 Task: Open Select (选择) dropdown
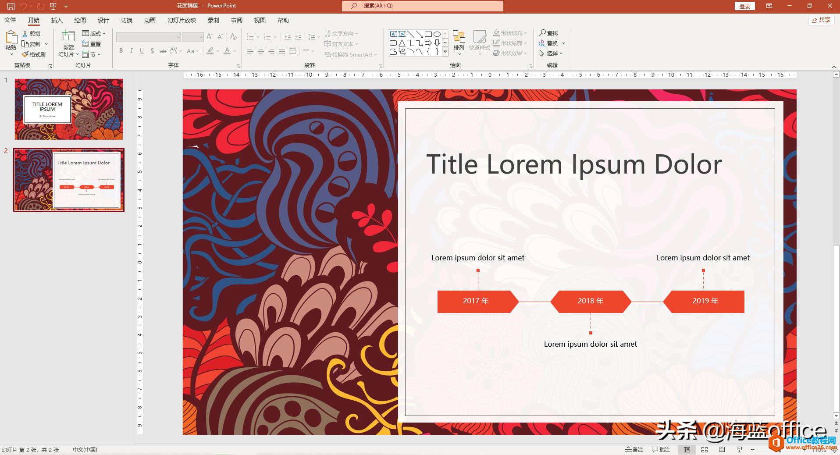pos(551,53)
